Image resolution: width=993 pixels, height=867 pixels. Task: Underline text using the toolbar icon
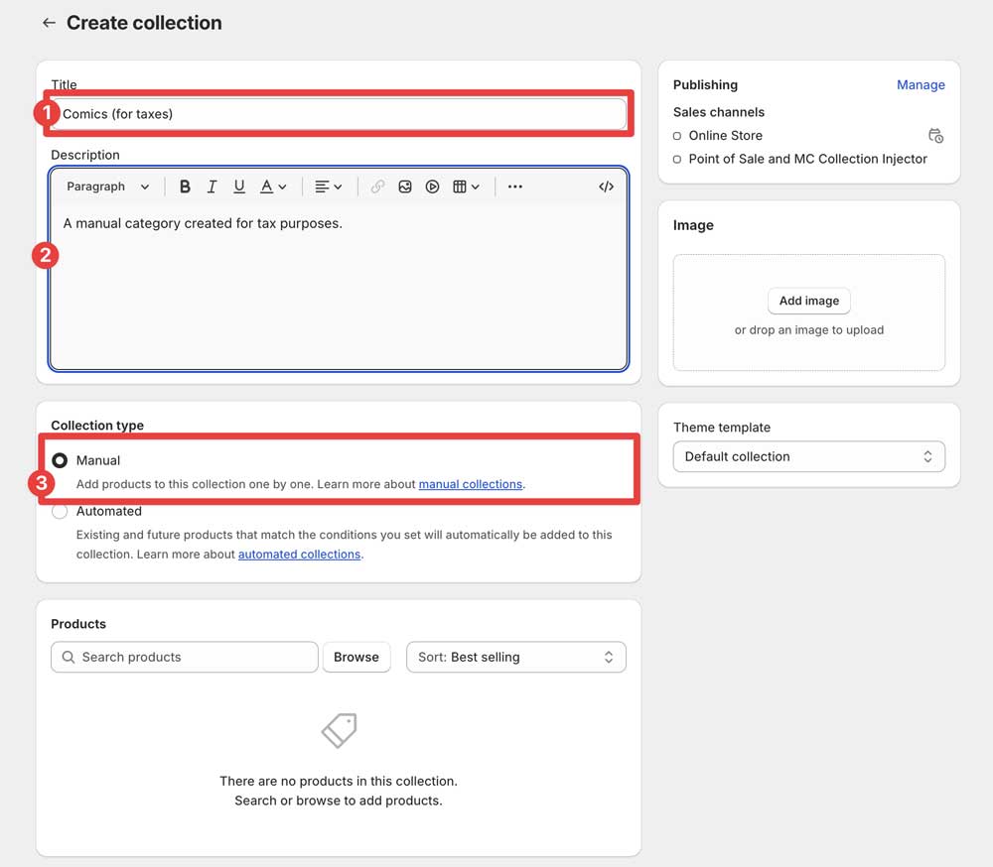[x=239, y=186]
